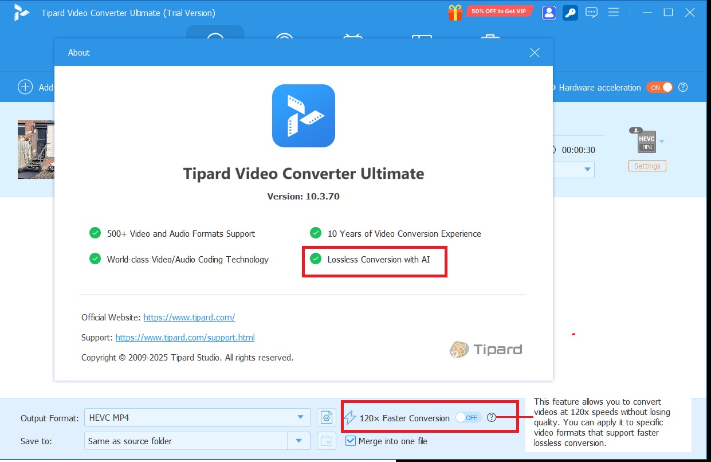Screen dimensions: 711x462
Task: Click the 00:00:30 duration text
Action: pos(578,150)
